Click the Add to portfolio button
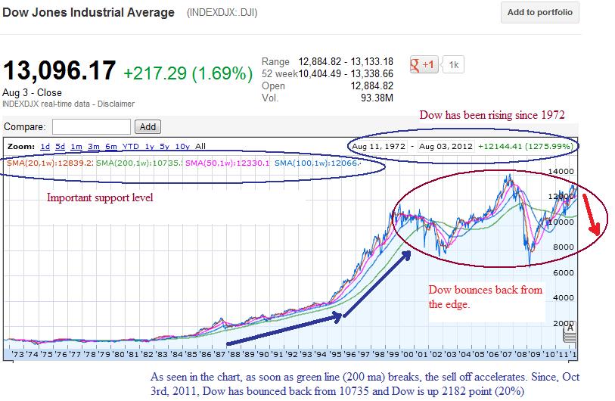 [539, 13]
